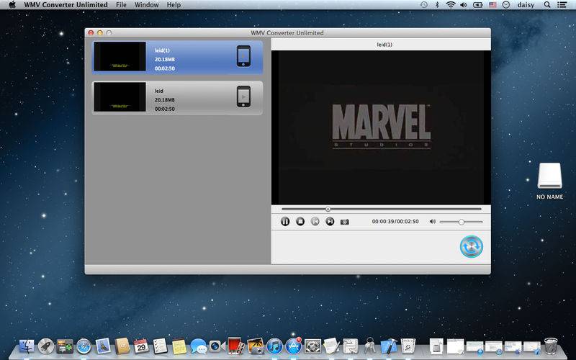Start conversion with the blue convert button
Image resolution: width=576 pixels, height=360 pixels.
pos(472,246)
